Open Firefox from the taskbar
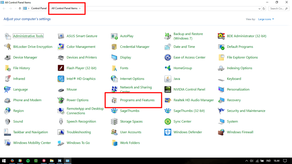The width and height of the screenshot is (292, 164). point(12,161)
